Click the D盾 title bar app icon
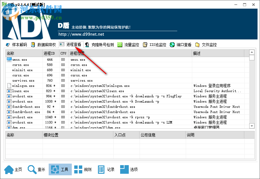 (x=4, y=4)
